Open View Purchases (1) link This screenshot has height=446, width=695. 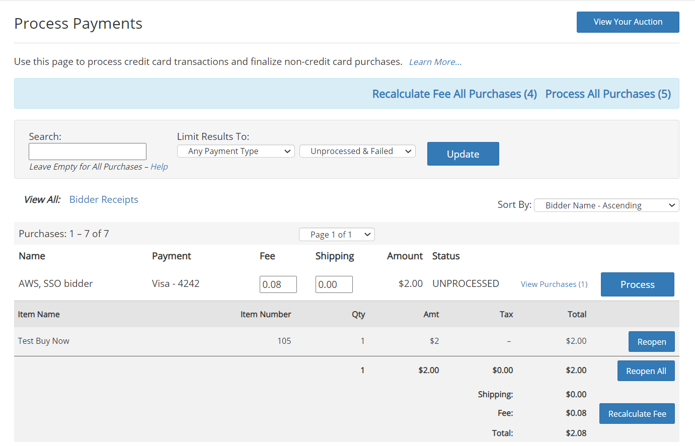point(554,284)
